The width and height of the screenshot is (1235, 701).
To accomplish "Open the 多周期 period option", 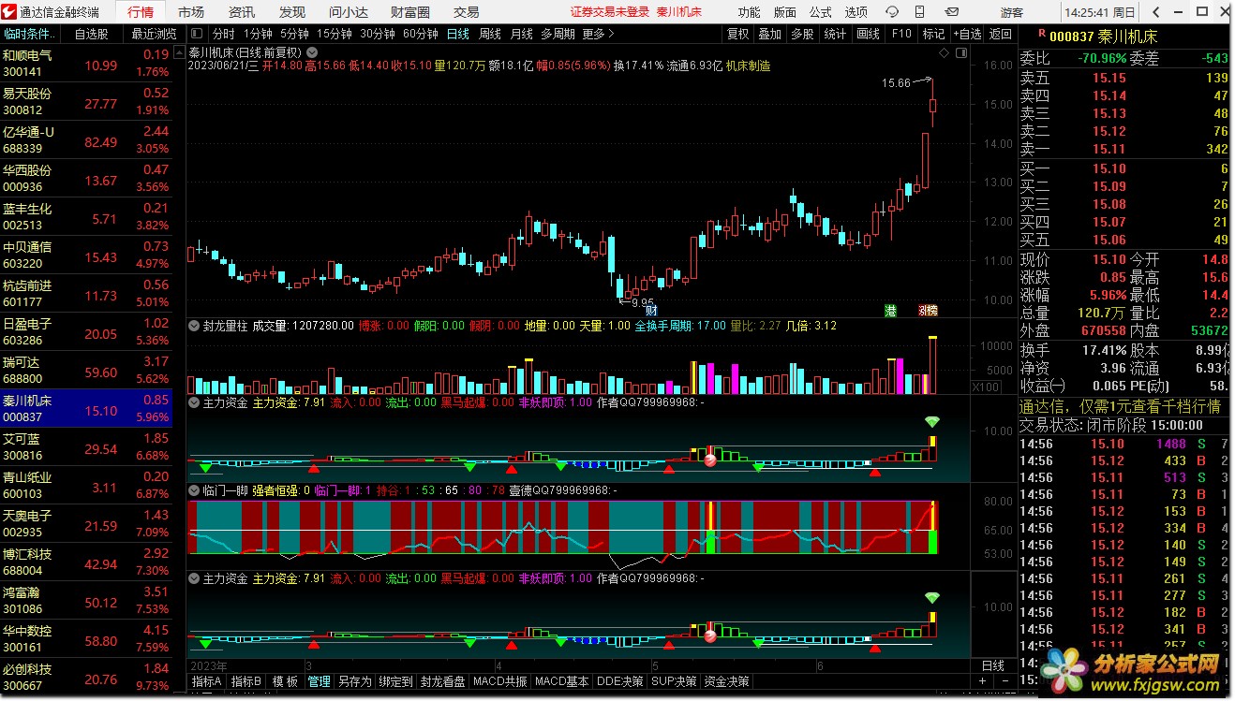I will coord(558,34).
